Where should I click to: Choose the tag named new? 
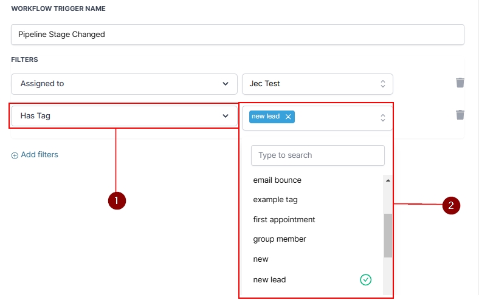261,259
